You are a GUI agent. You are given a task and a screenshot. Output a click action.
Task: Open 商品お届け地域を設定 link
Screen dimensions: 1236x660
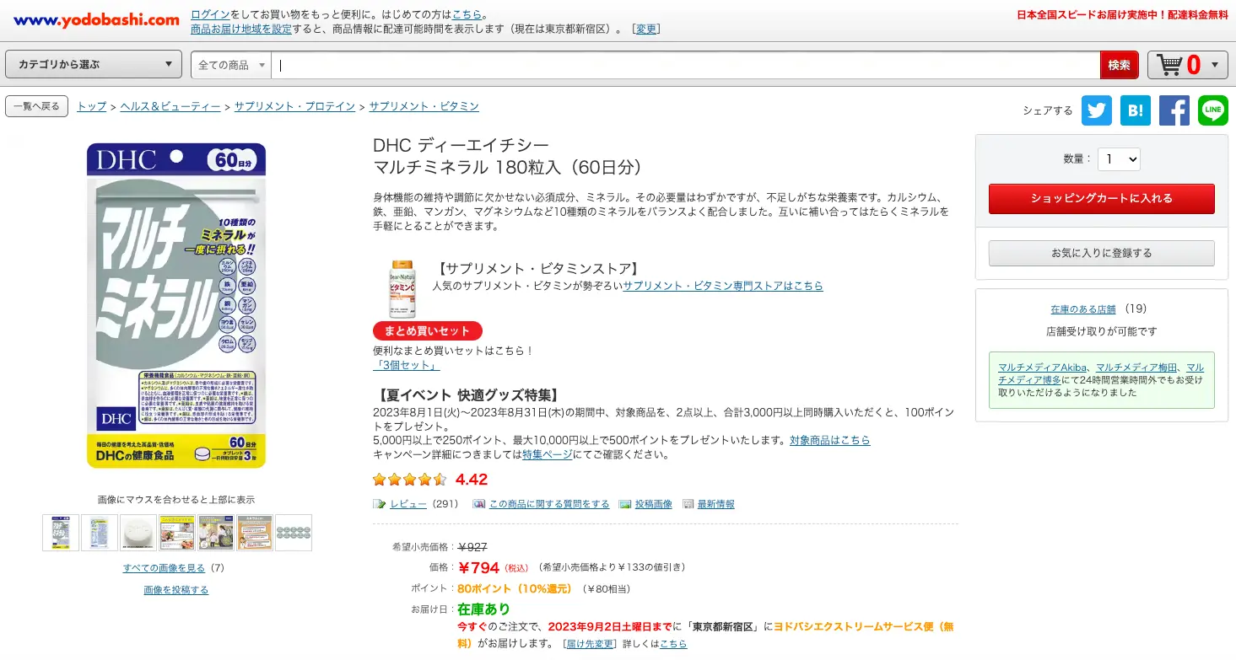[x=241, y=29]
